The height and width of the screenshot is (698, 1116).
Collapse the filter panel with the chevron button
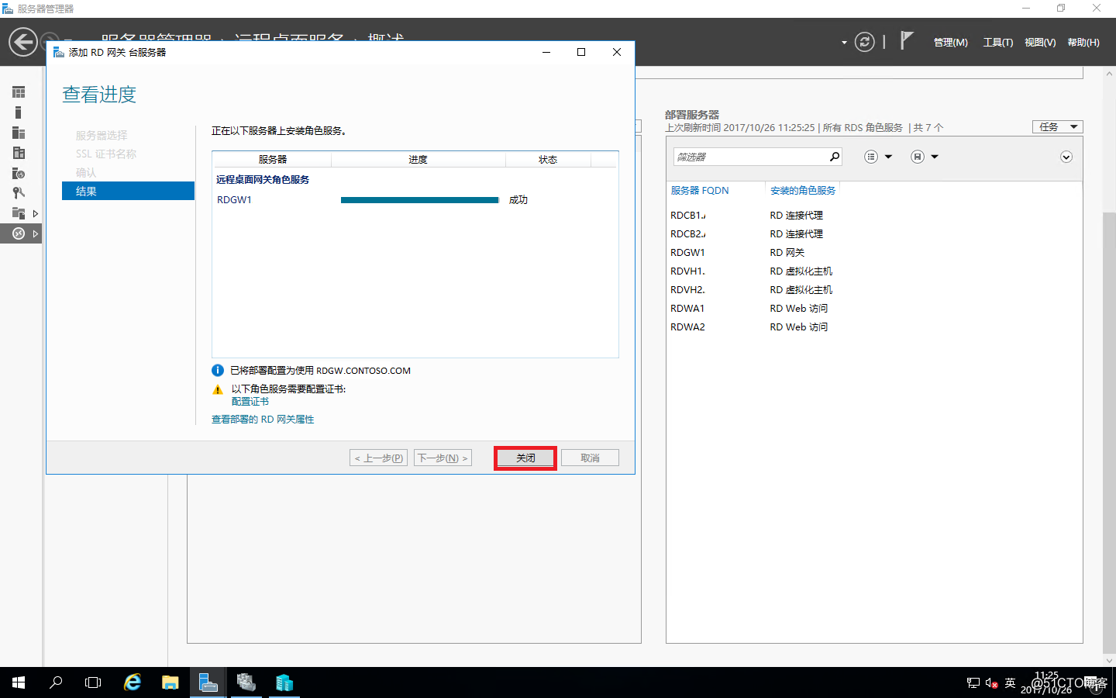tap(1066, 157)
